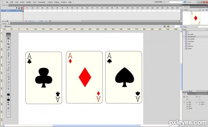The height and width of the screenshot is (127, 208).
Task: Select 'Ace spades' symbol in library
Action: pyautogui.click(x=191, y=39)
